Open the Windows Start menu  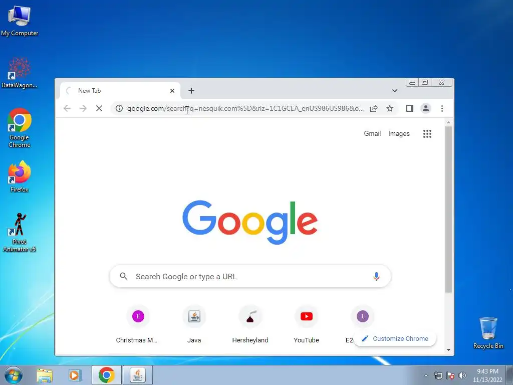14,375
